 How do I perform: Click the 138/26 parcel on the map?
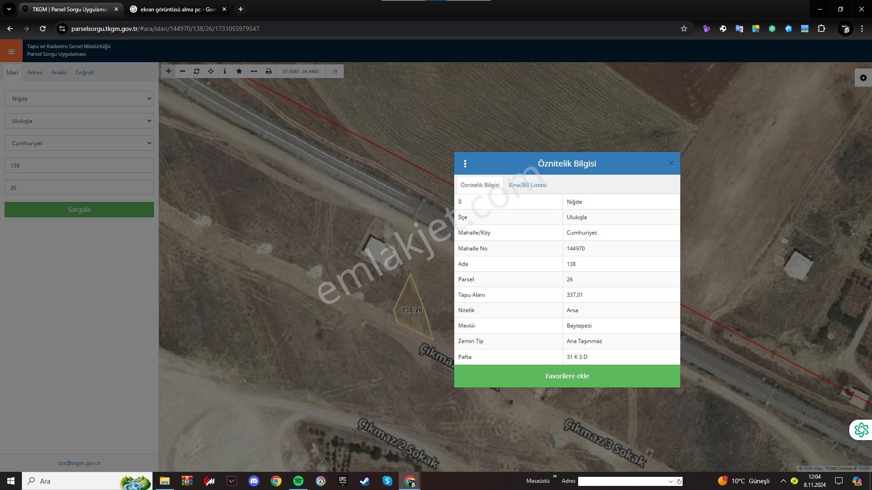pyautogui.click(x=412, y=310)
